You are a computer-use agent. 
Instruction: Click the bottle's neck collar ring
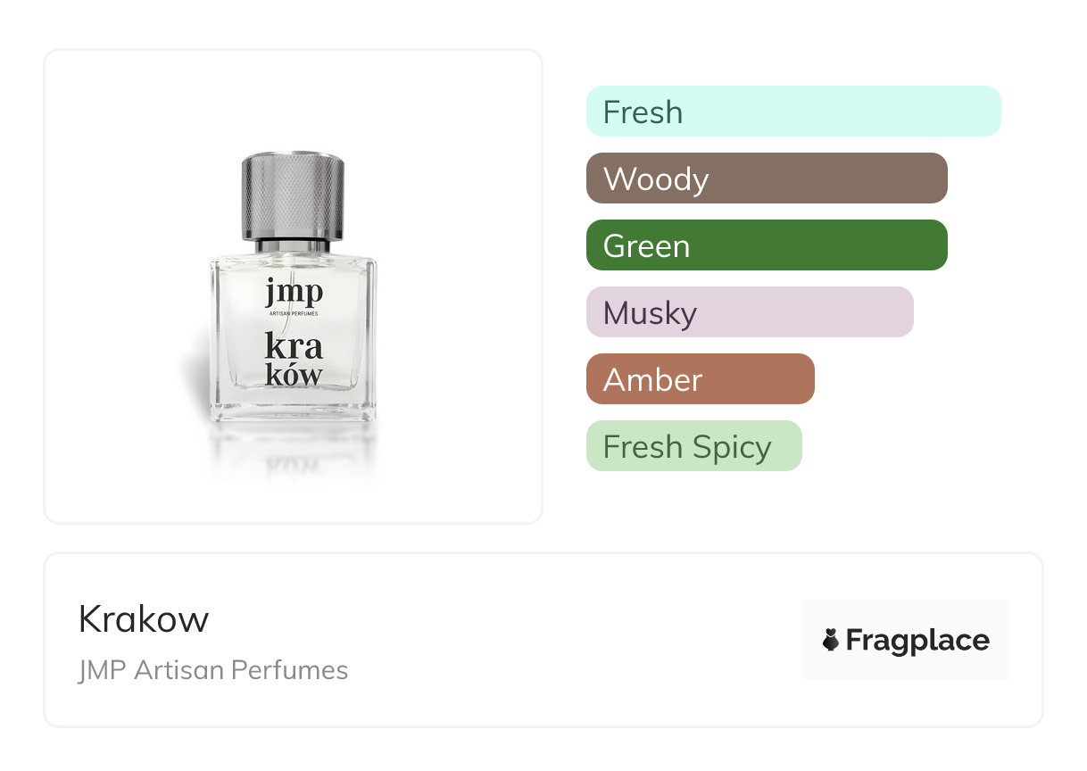click(293, 245)
